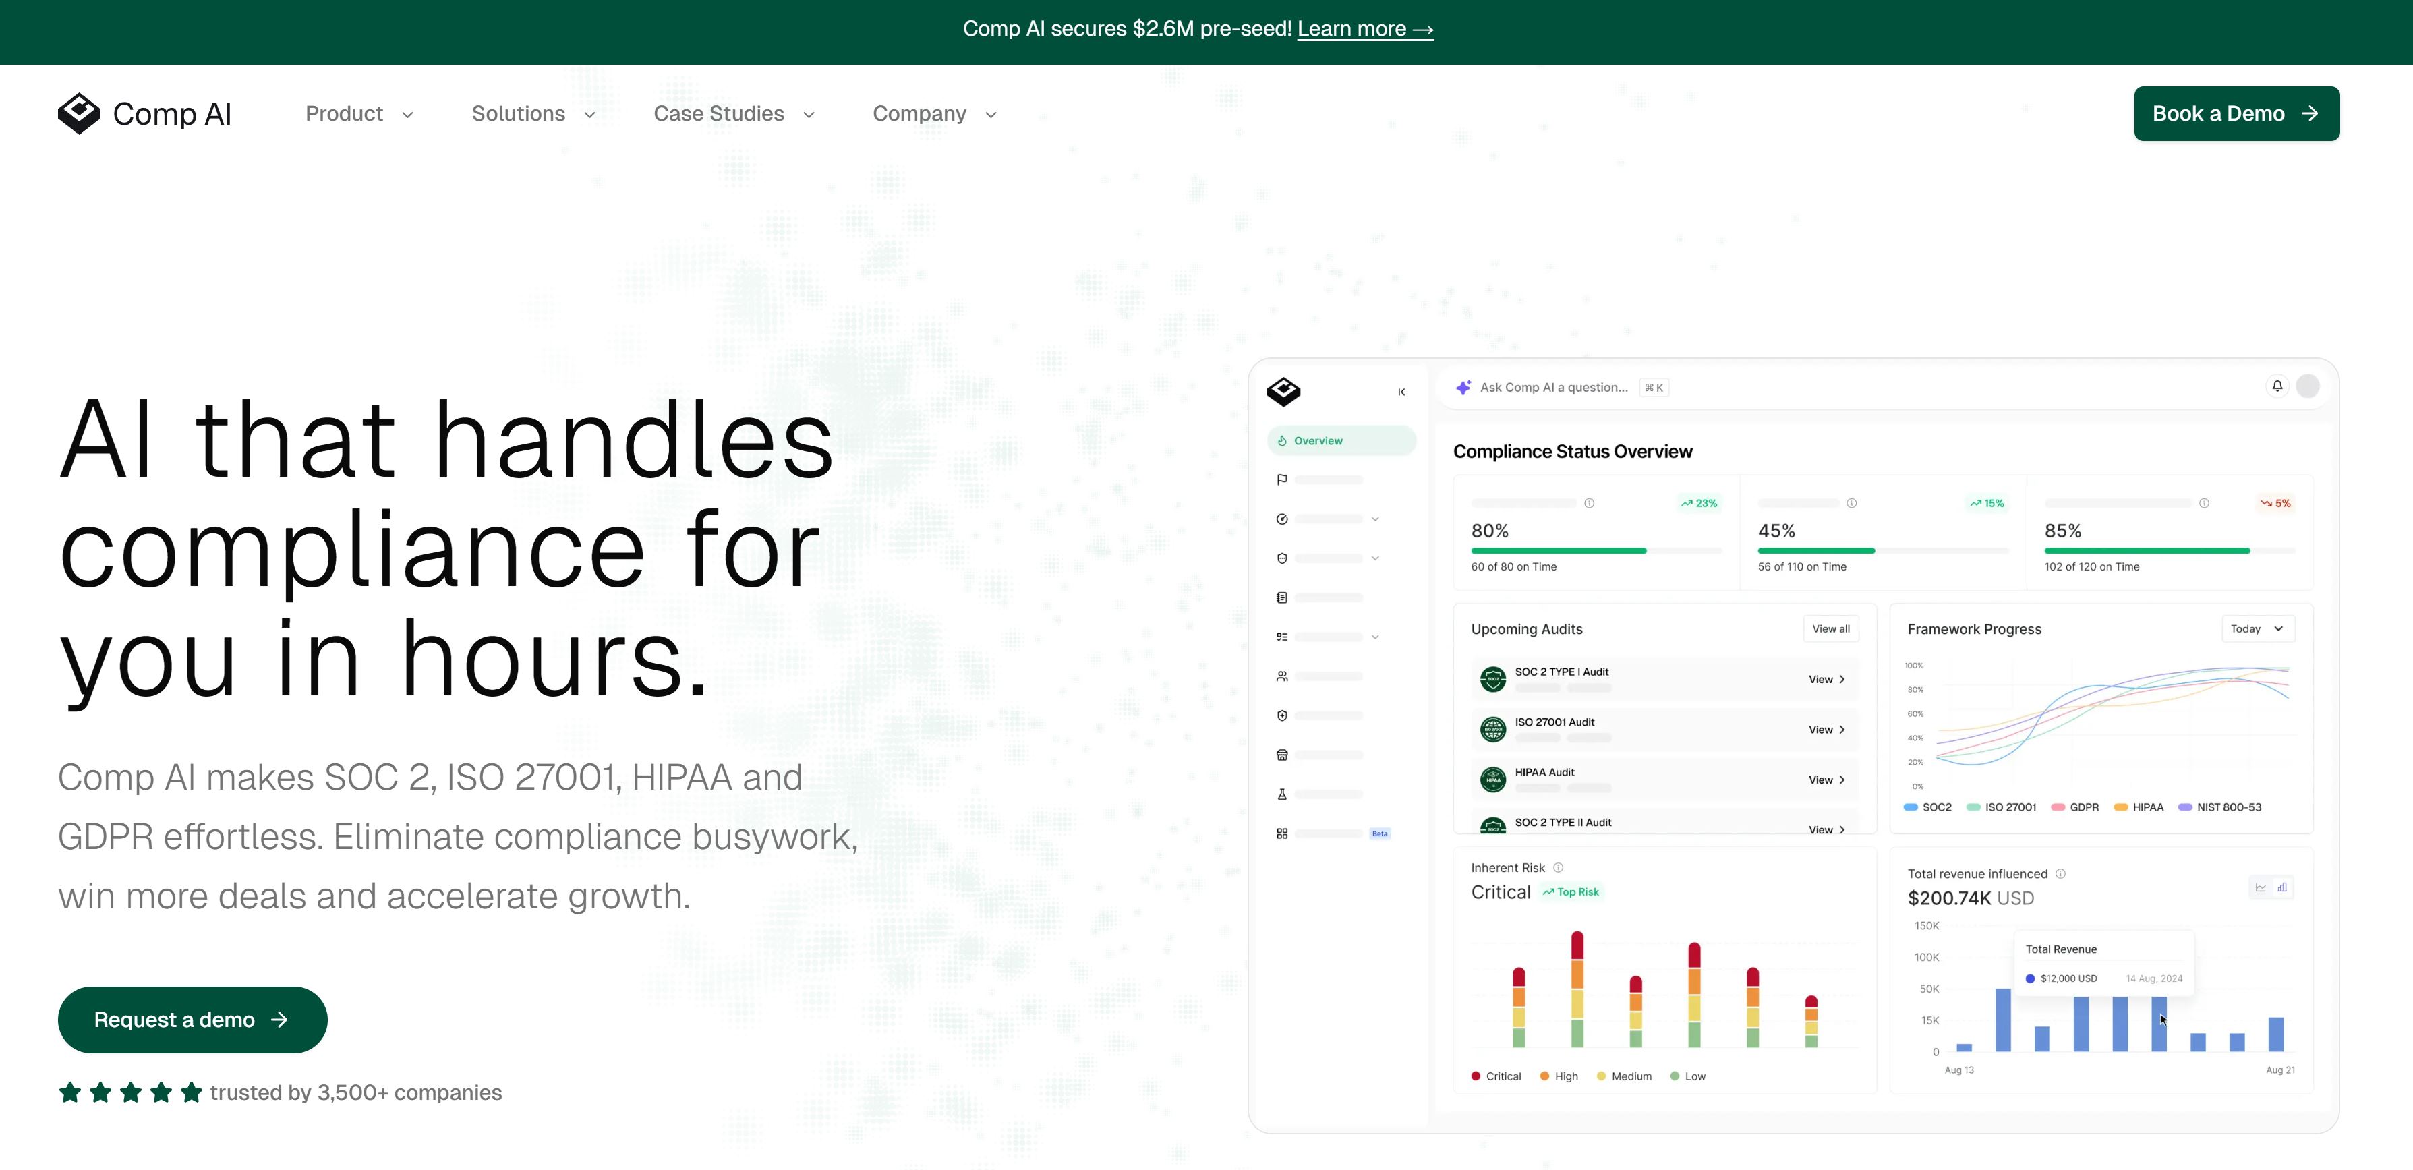2413x1170 pixels.
Task: Click the HIPAA audit badge icon
Action: [1493, 780]
